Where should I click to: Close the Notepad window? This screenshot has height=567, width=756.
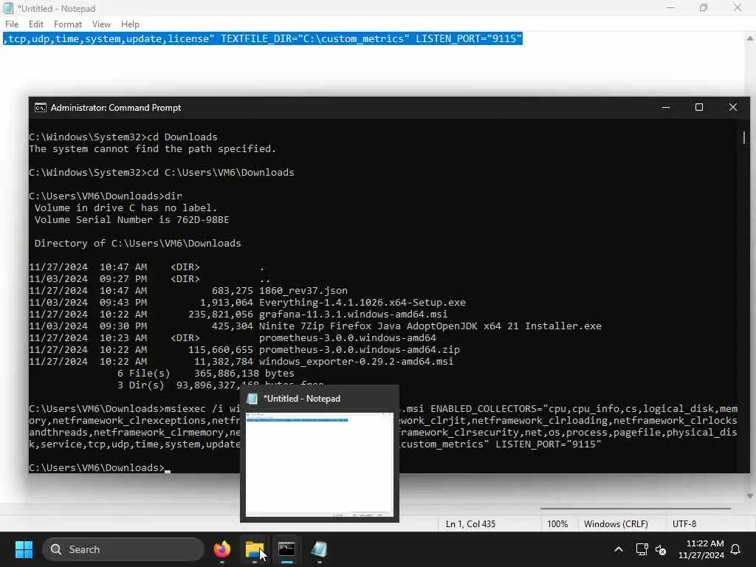coord(738,8)
